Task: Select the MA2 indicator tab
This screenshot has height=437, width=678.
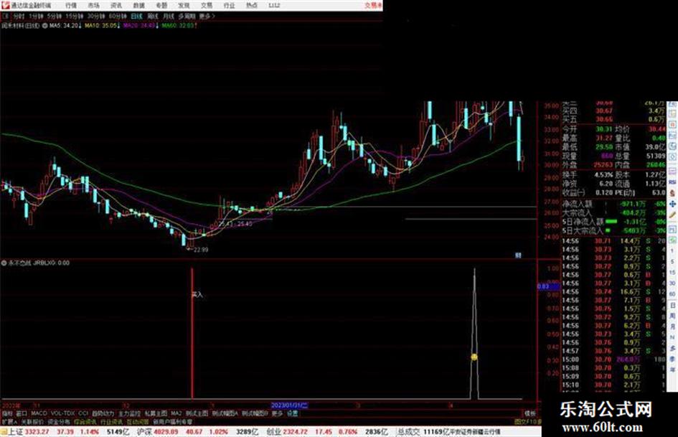Action: pos(176,413)
